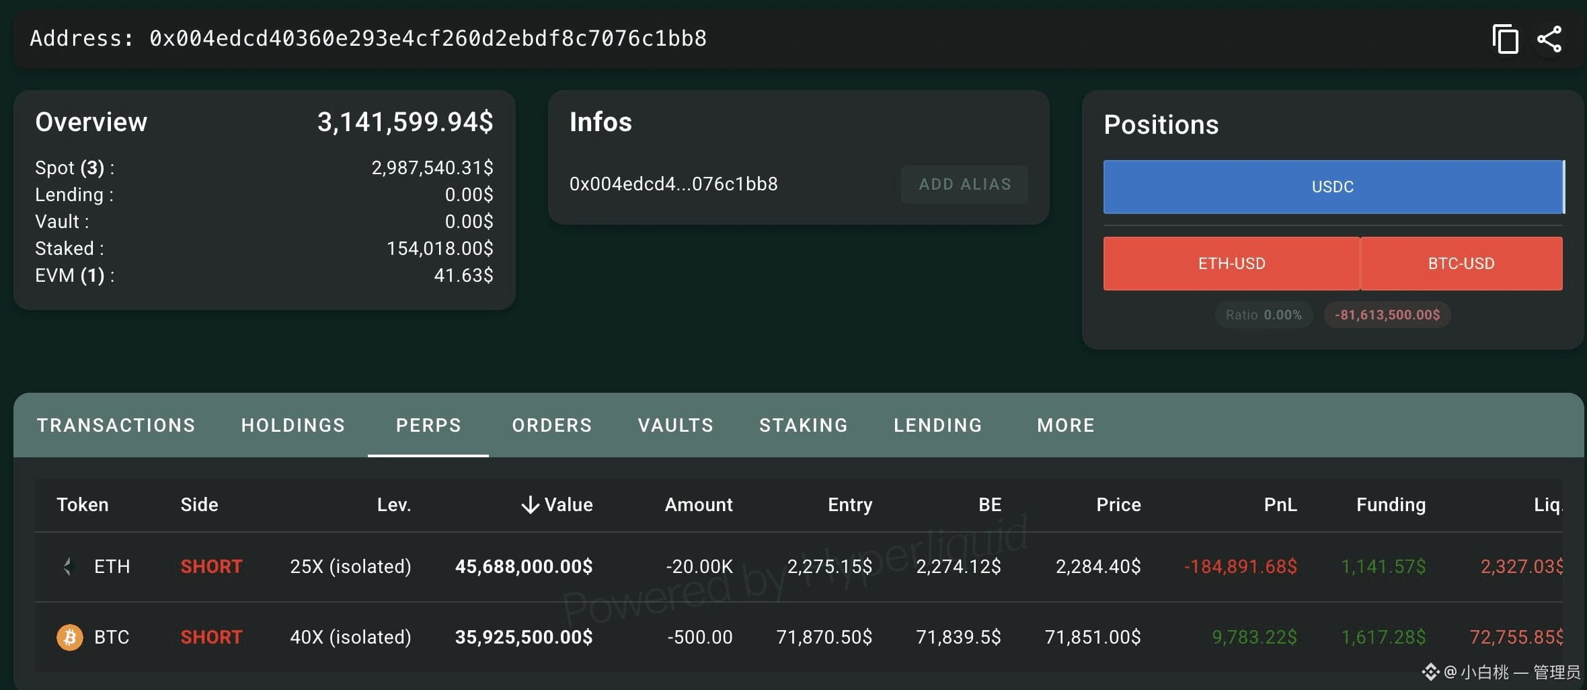This screenshot has width=1587, height=690.
Task: Sort table by Liq. column header
Action: click(x=1547, y=504)
